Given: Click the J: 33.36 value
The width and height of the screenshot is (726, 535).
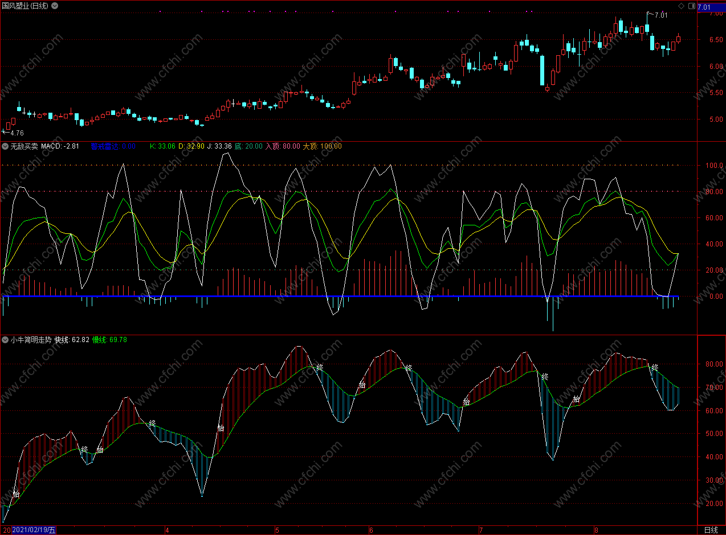Looking at the screenshot, I should (219, 146).
